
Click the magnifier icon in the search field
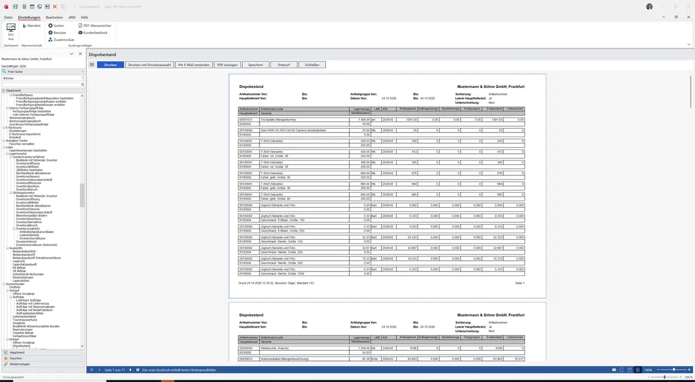click(82, 85)
